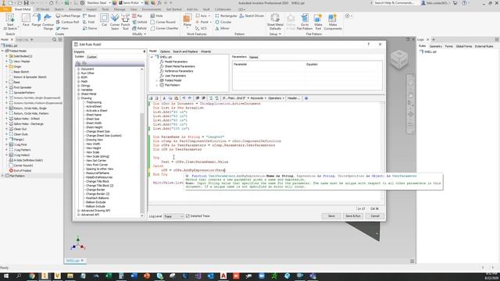
Task: Open the Log Level dropdown
Action: pos(173,216)
